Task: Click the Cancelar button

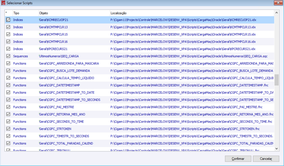Action: tap(266, 159)
